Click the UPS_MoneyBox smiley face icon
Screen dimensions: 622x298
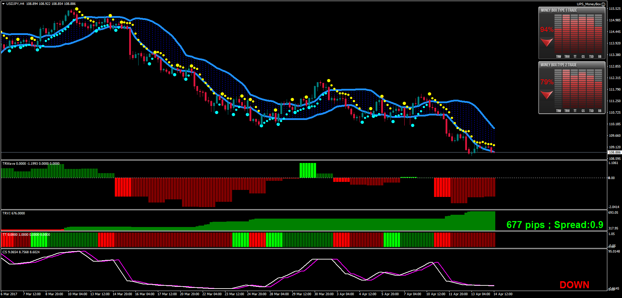603,4
